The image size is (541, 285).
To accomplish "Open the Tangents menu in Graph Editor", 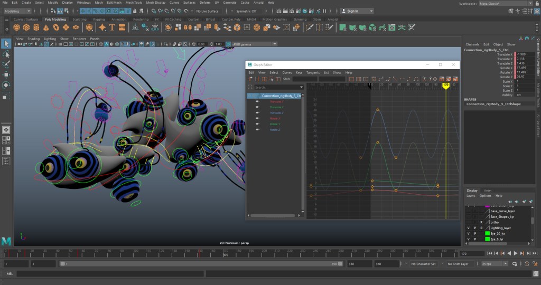I will tap(313, 72).
